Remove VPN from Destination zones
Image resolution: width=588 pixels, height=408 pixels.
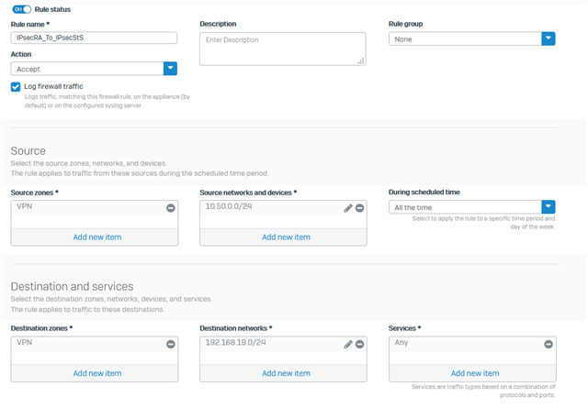(x=171, y=345)
